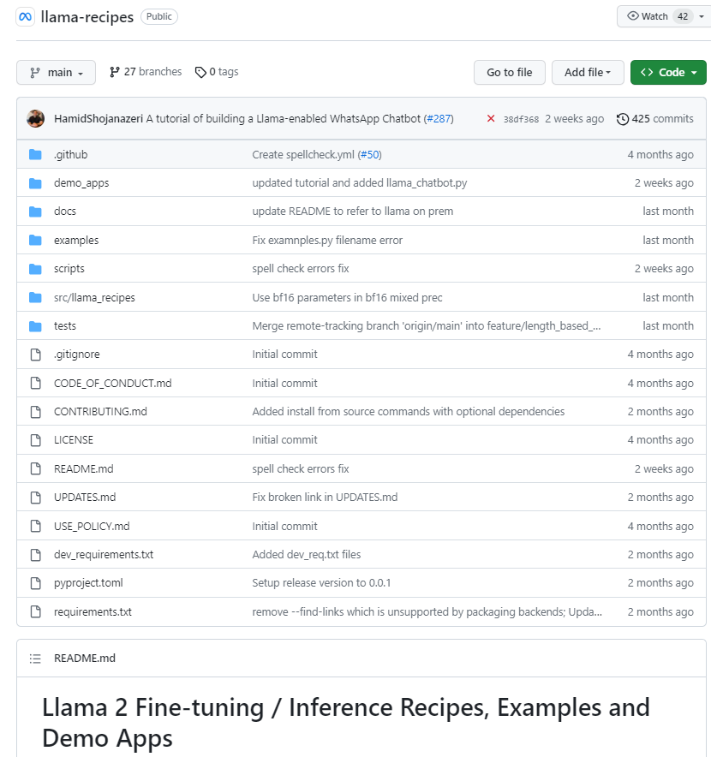Open the scripts folder
Viewport: 711px width, 757px height.
coord(69,268)
